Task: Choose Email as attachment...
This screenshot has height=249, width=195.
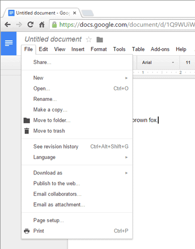Action: [x=77, y=205]
